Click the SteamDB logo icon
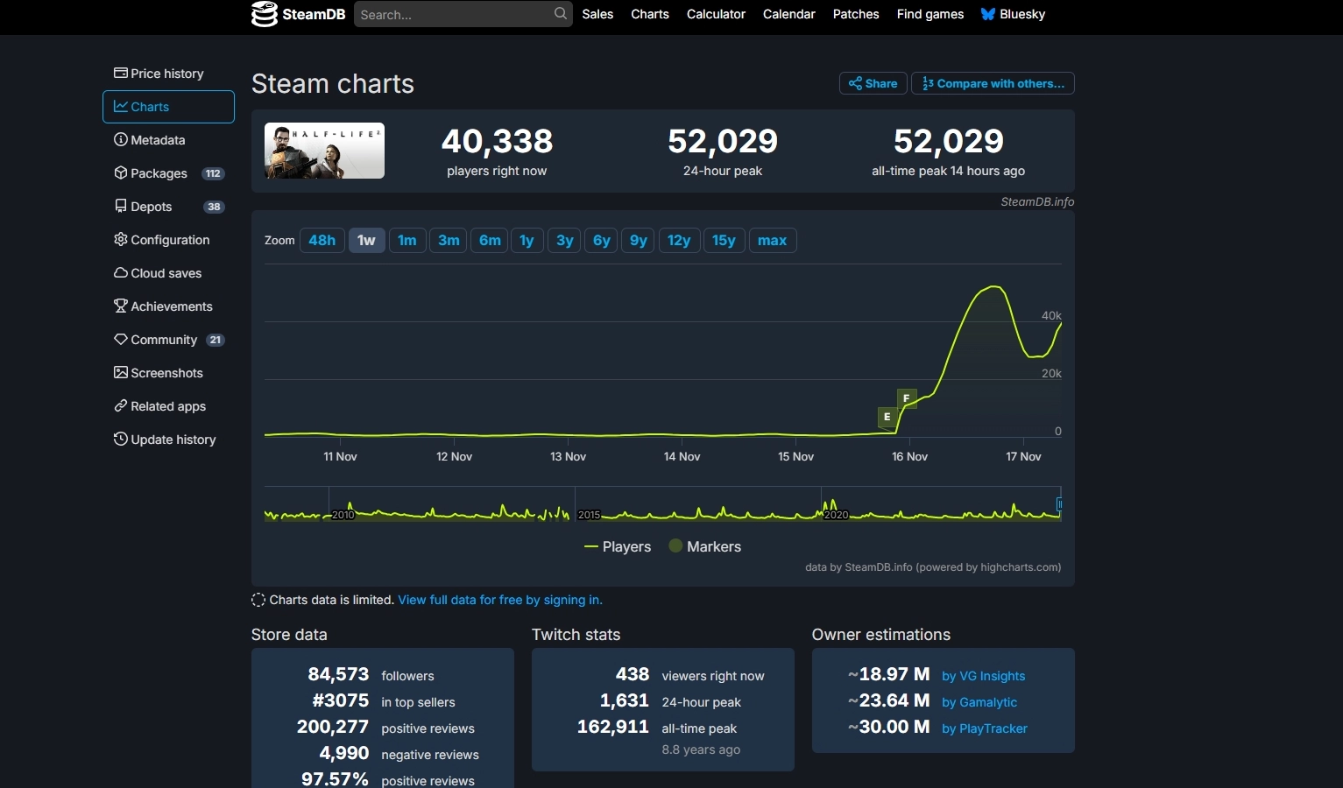Screen dimensions: 1343x788 (x=265, y=14)
